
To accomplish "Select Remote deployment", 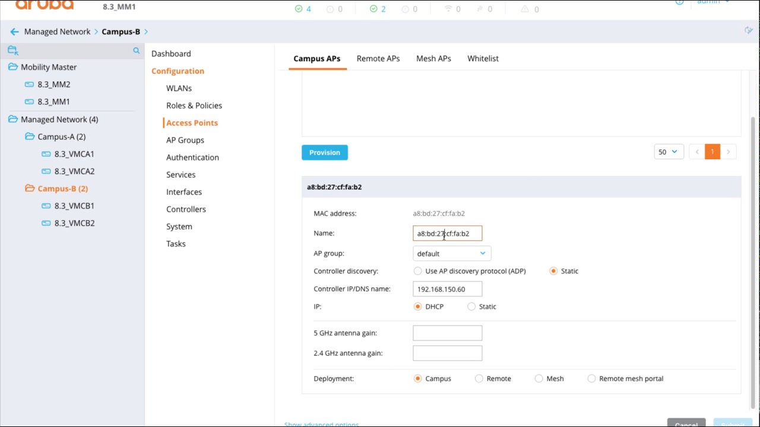I will [479, 378].
